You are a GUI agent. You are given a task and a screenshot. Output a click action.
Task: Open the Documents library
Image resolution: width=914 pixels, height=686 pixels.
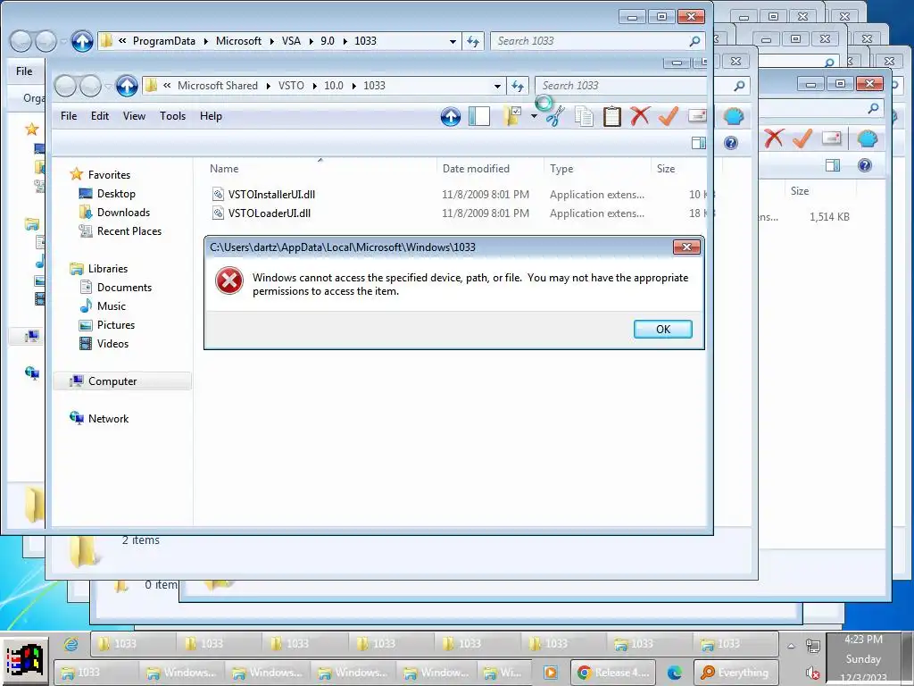pyautogui.click(x=124, y=287)
